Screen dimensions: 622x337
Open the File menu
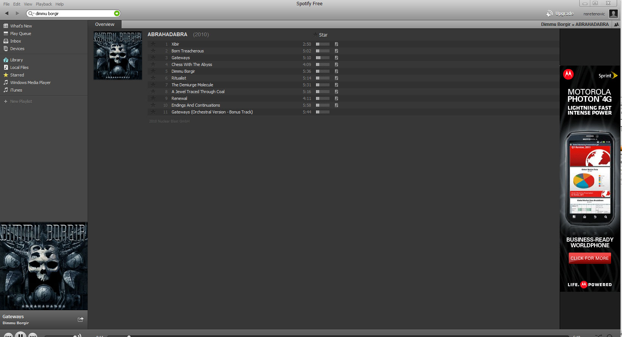6,4
